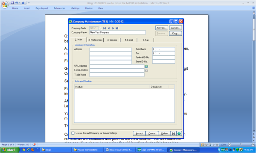Viewport: 256px width, 153px height.
Task: Switch to Print Layout view icon
Action: coord(203,144)
